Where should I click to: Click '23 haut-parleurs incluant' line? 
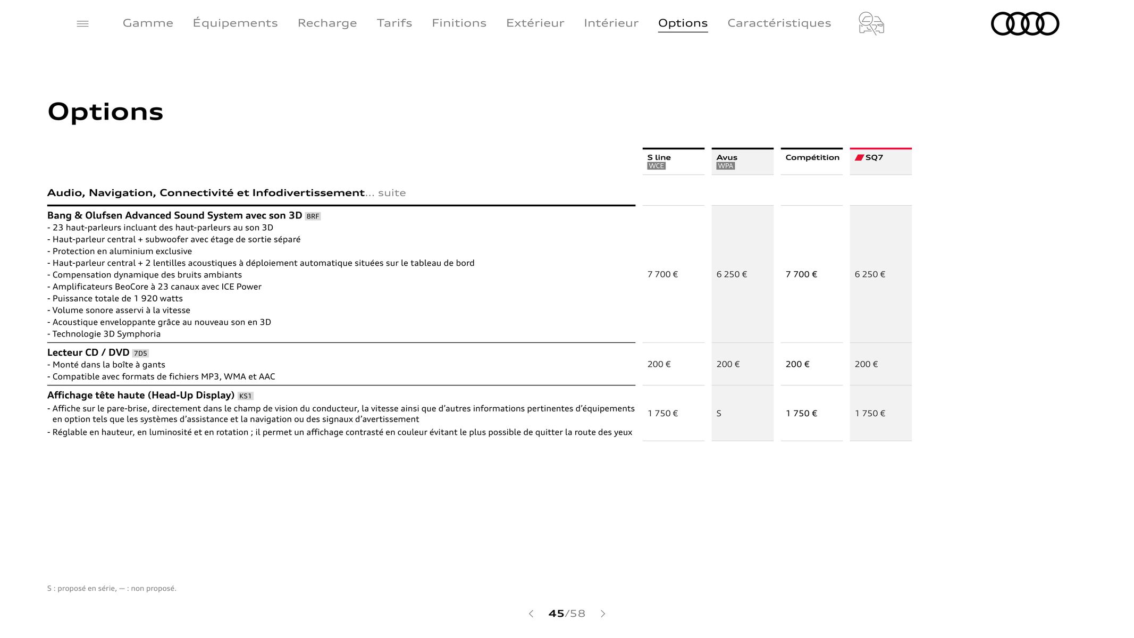point(160,228)
